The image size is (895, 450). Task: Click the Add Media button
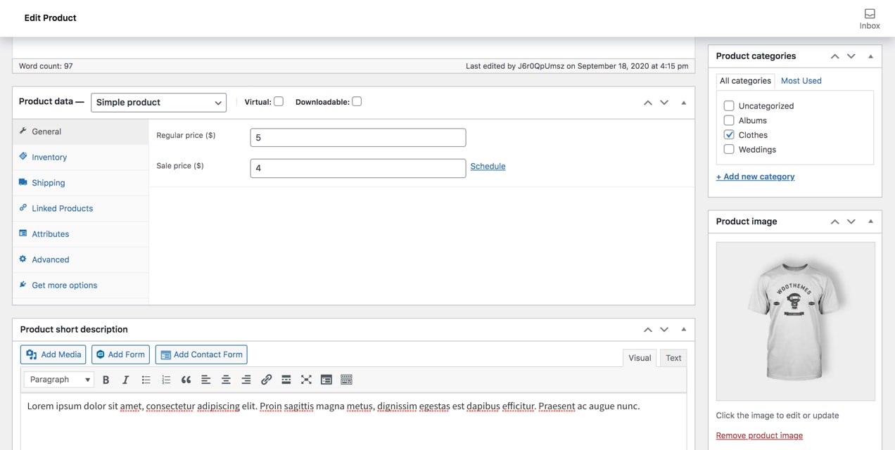click(x=53, y=354)
